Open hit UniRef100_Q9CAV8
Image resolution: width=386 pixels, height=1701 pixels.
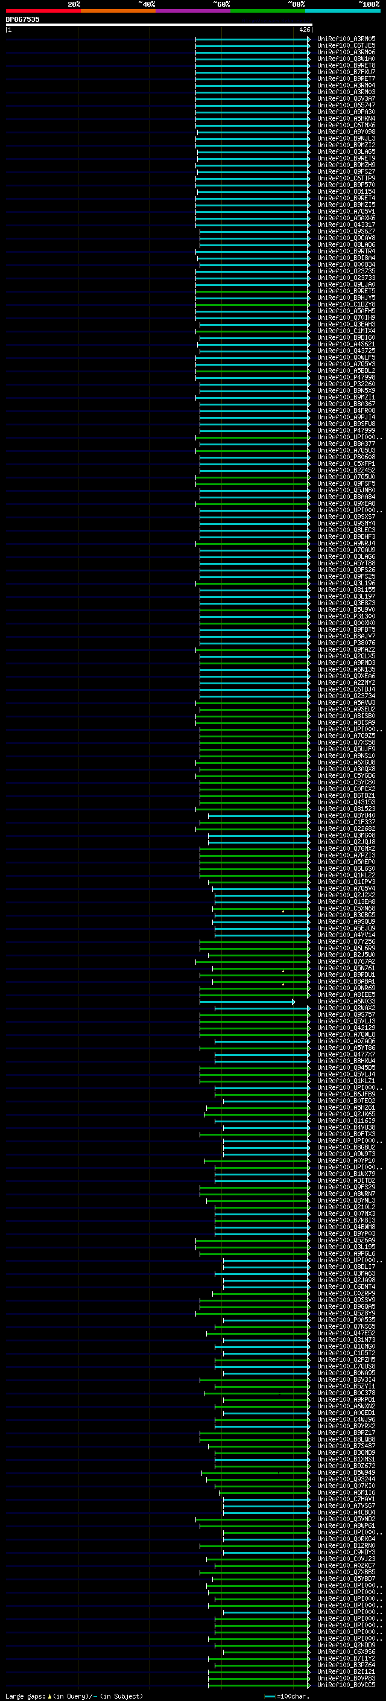click(x=346, y=238)
